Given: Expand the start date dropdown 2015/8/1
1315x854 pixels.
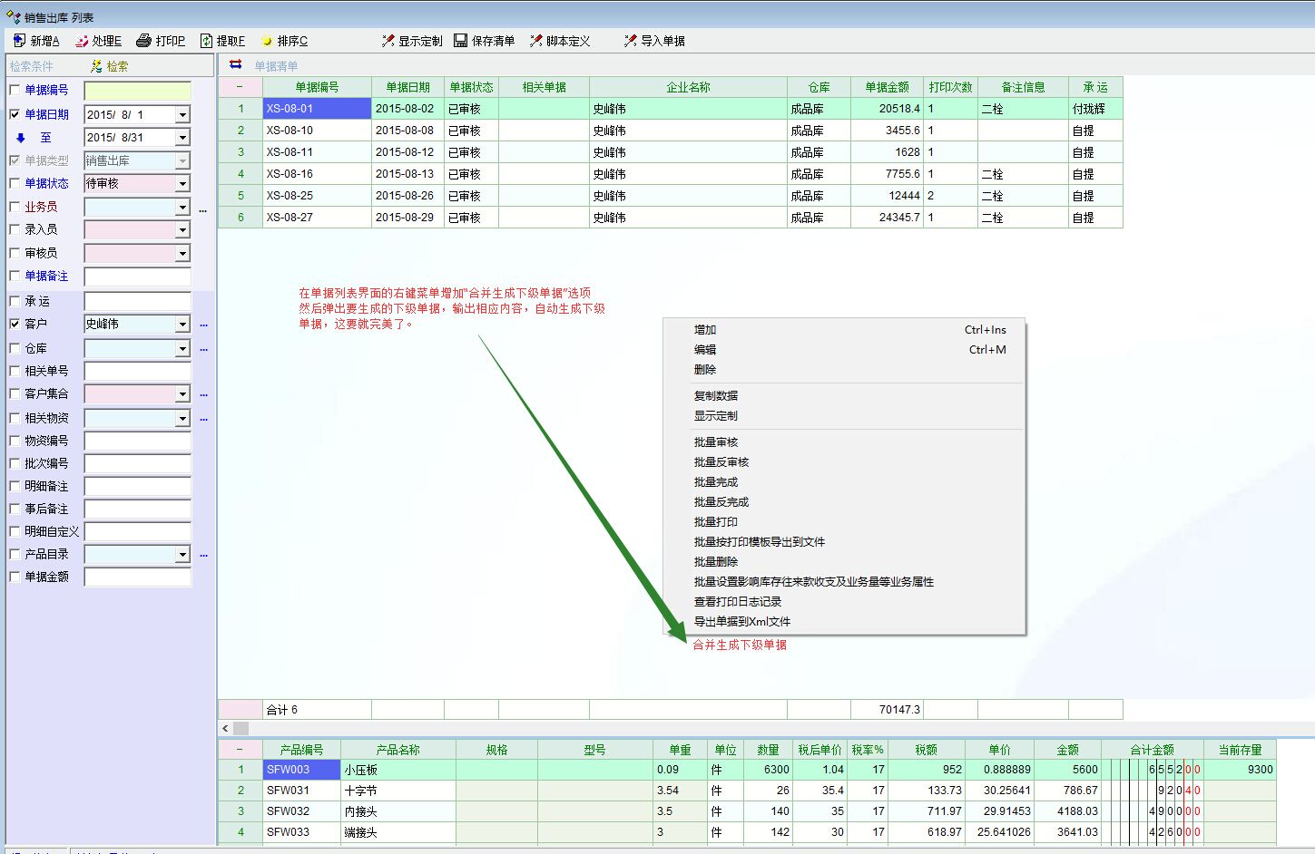Looking at the screenshot, I should (x=182, y=115).
